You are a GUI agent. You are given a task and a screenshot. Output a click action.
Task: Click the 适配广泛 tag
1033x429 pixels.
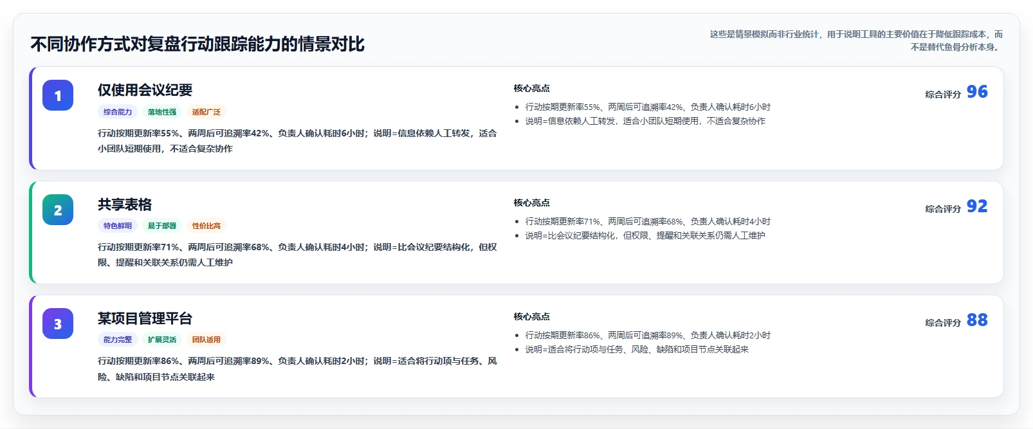point(206,112)
